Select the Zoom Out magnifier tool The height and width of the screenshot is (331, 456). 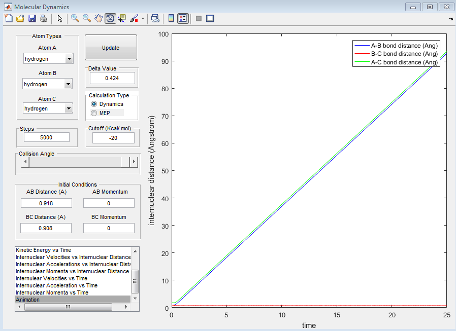(x=87, y=19)
